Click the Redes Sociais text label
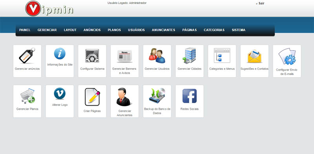This screenshot has width=314, height=154. point(190,109)
